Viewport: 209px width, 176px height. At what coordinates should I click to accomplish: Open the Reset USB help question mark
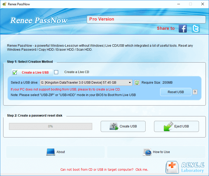pos(195,92)
